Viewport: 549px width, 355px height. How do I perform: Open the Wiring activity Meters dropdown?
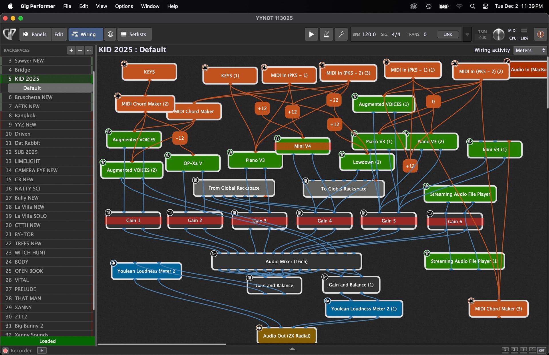pos(530,50)
